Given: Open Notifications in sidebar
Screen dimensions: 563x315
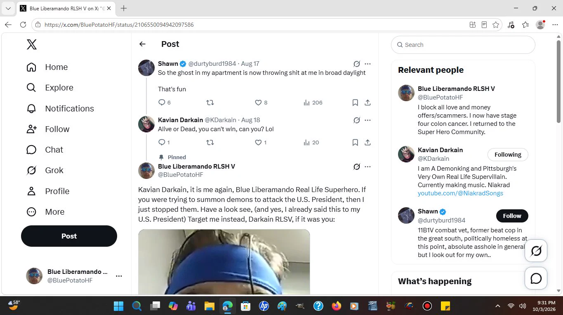Looking at the screenshot, I should (x=60, y=109).
